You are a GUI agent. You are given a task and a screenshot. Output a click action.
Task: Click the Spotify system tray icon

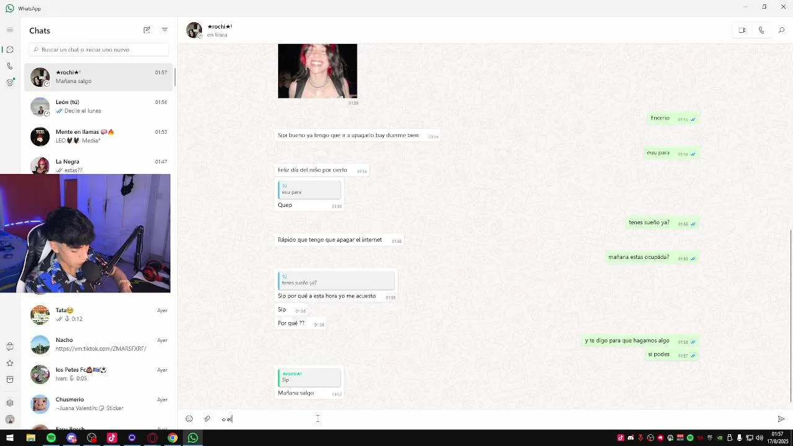click(690, 438)
